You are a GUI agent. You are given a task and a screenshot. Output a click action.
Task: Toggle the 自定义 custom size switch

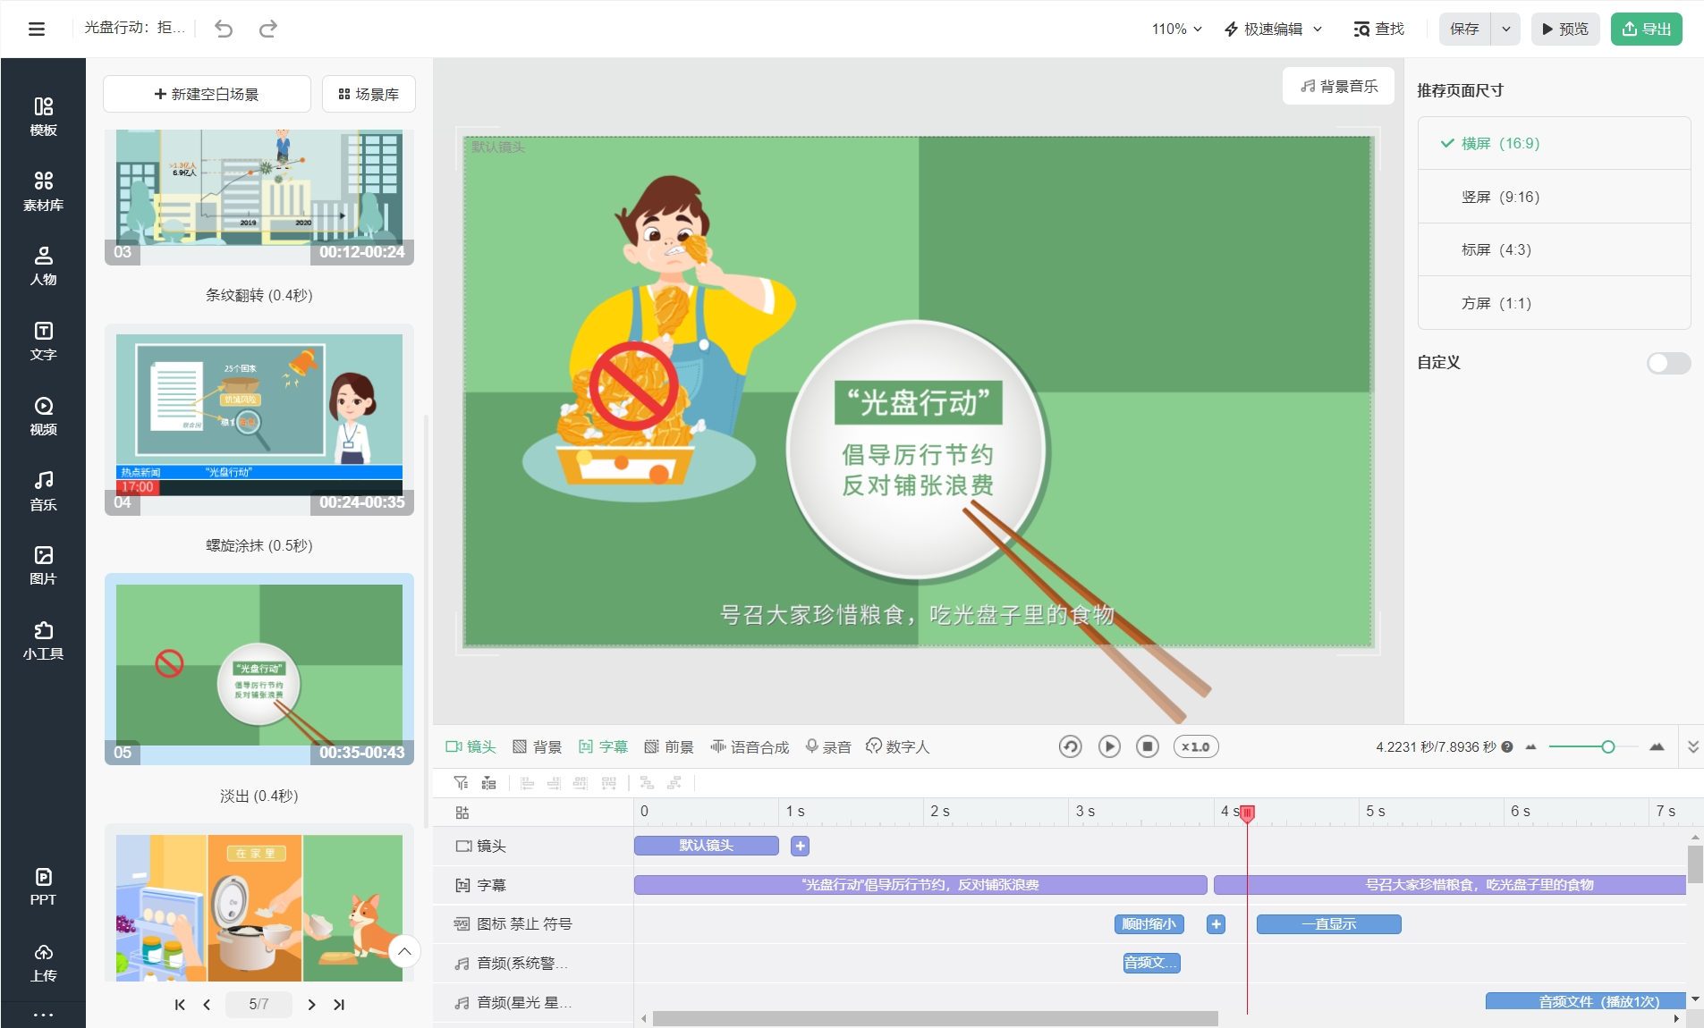1668,363
